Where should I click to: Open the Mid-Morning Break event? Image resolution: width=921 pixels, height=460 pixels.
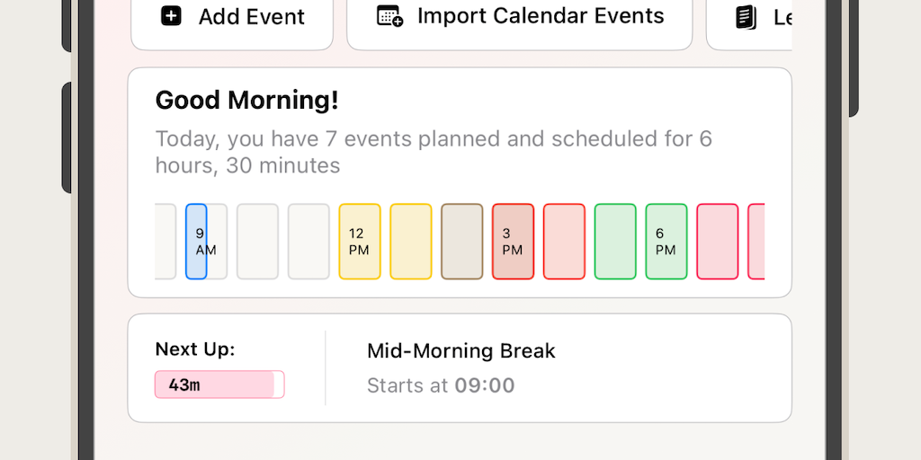[x=460, y=351]
